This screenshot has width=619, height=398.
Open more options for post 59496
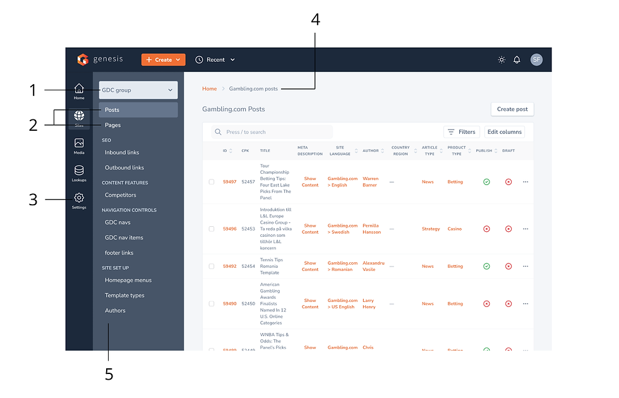[526, 229]
